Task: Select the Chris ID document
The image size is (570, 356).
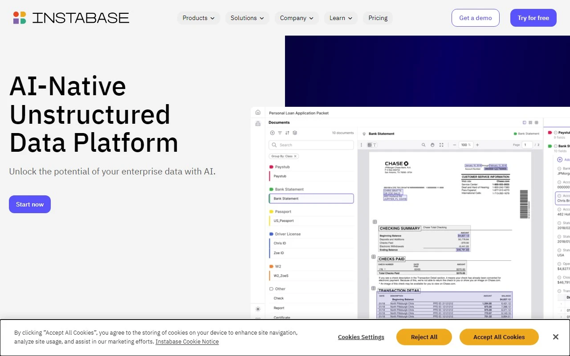Action: 311,243
